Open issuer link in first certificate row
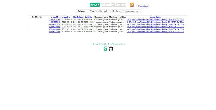Image resolution: width=216 pixels, height=110 pixels. coord(155,20)
